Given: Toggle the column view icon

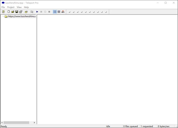Looking at the screenshot, I should pos(59,12).
